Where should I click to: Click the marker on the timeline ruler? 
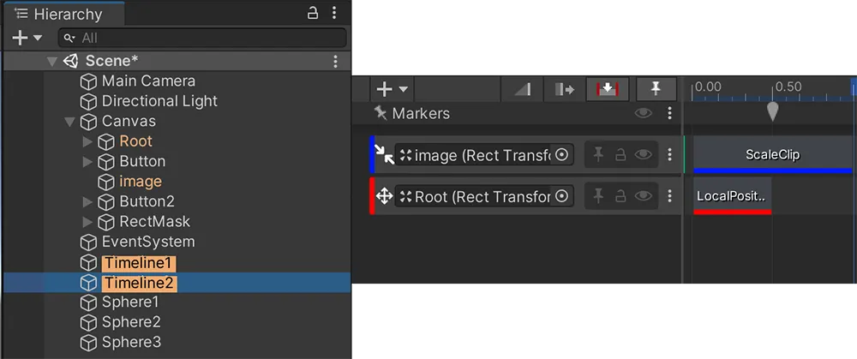[x=772, y=111]
